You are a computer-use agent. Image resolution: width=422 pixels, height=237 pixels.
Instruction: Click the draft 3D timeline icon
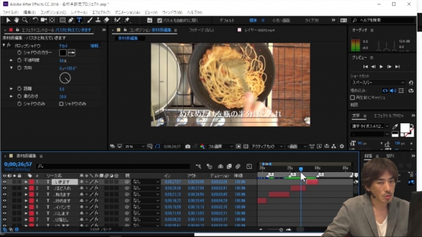[210, 166]
